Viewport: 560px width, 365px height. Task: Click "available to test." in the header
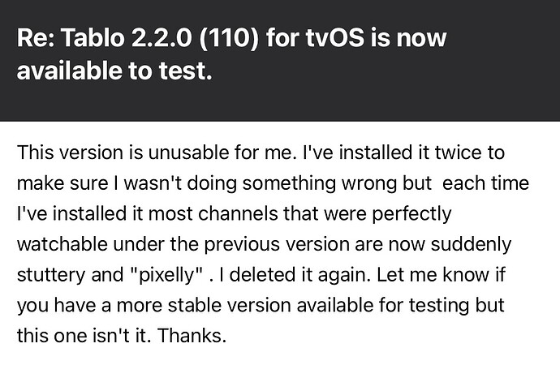click(114, 71)
